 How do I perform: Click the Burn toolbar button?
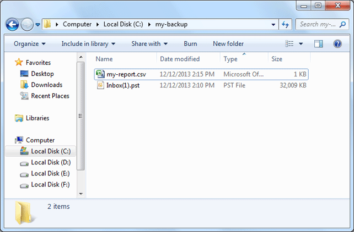click(190, 44)
